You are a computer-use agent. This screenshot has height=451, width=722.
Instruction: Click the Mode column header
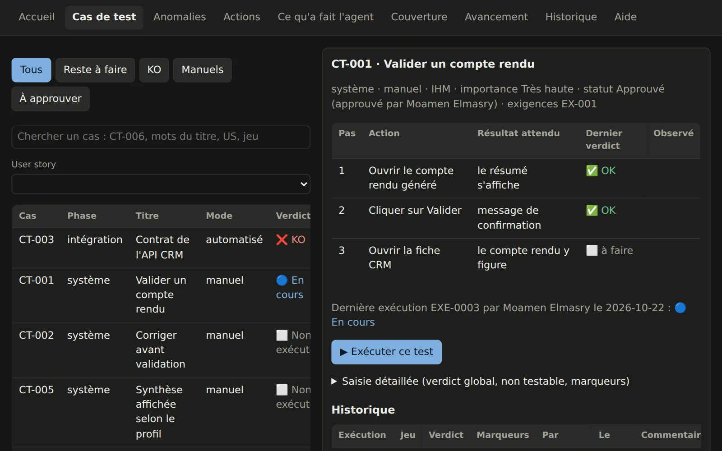tap(219, 216)
